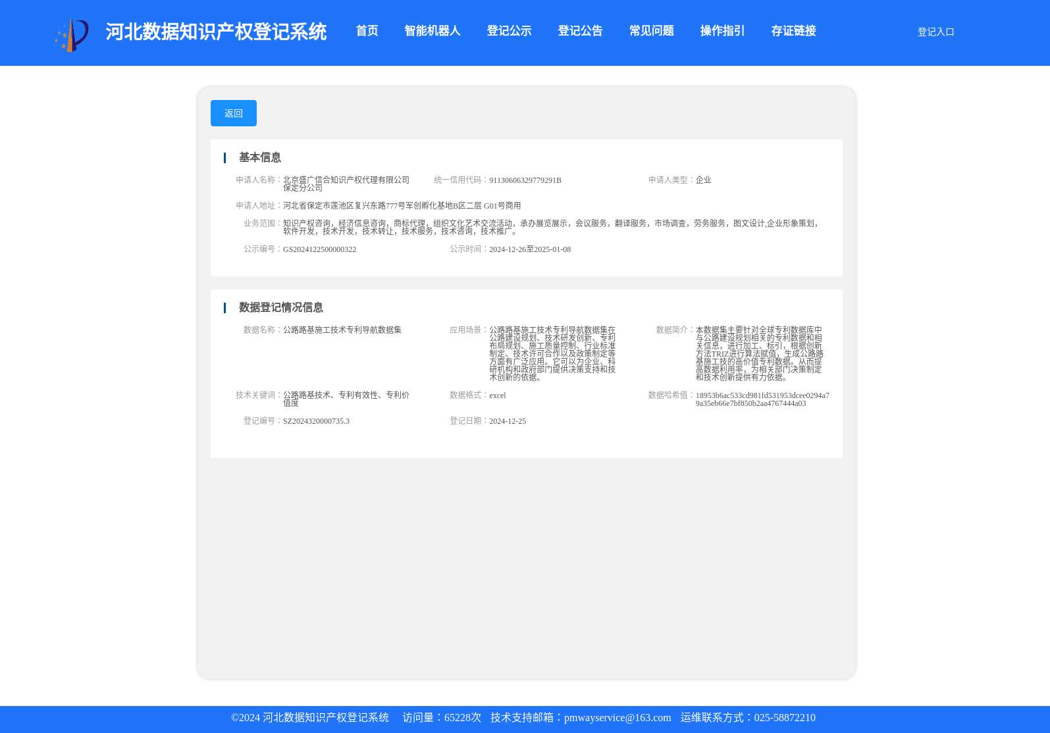Click the 返回 button
This screenshot has width=1050, height=733.
coord(234,113)
